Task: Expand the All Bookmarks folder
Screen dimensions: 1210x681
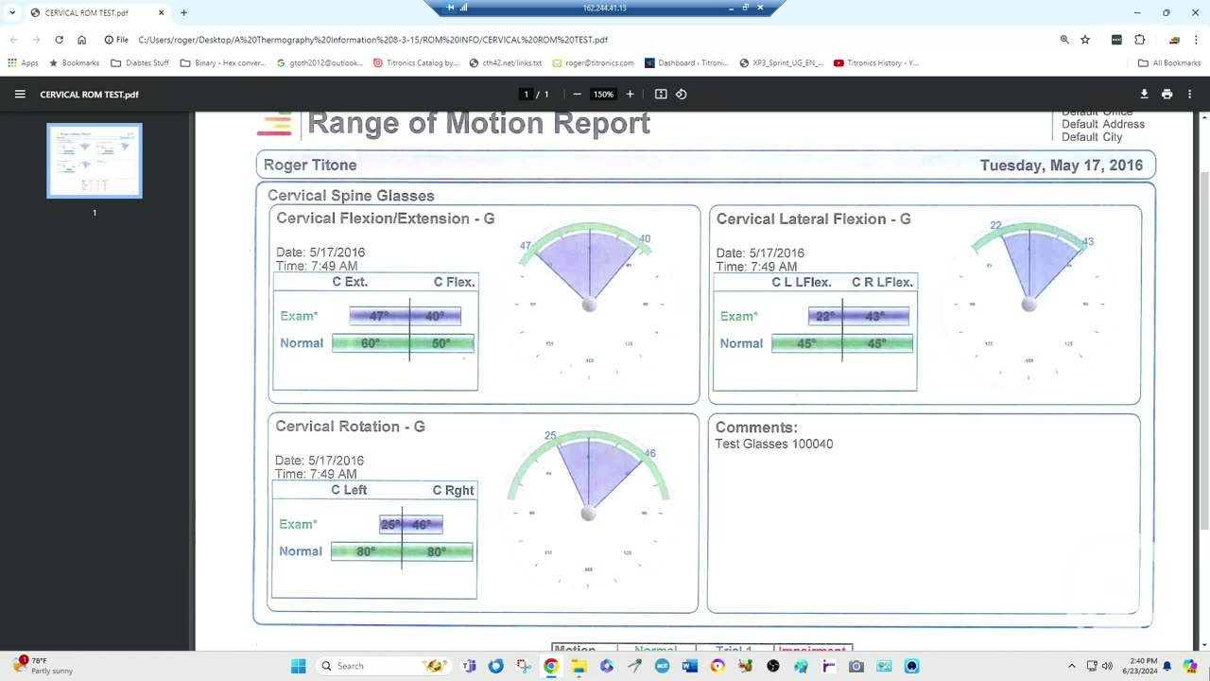Action: 1169,63
